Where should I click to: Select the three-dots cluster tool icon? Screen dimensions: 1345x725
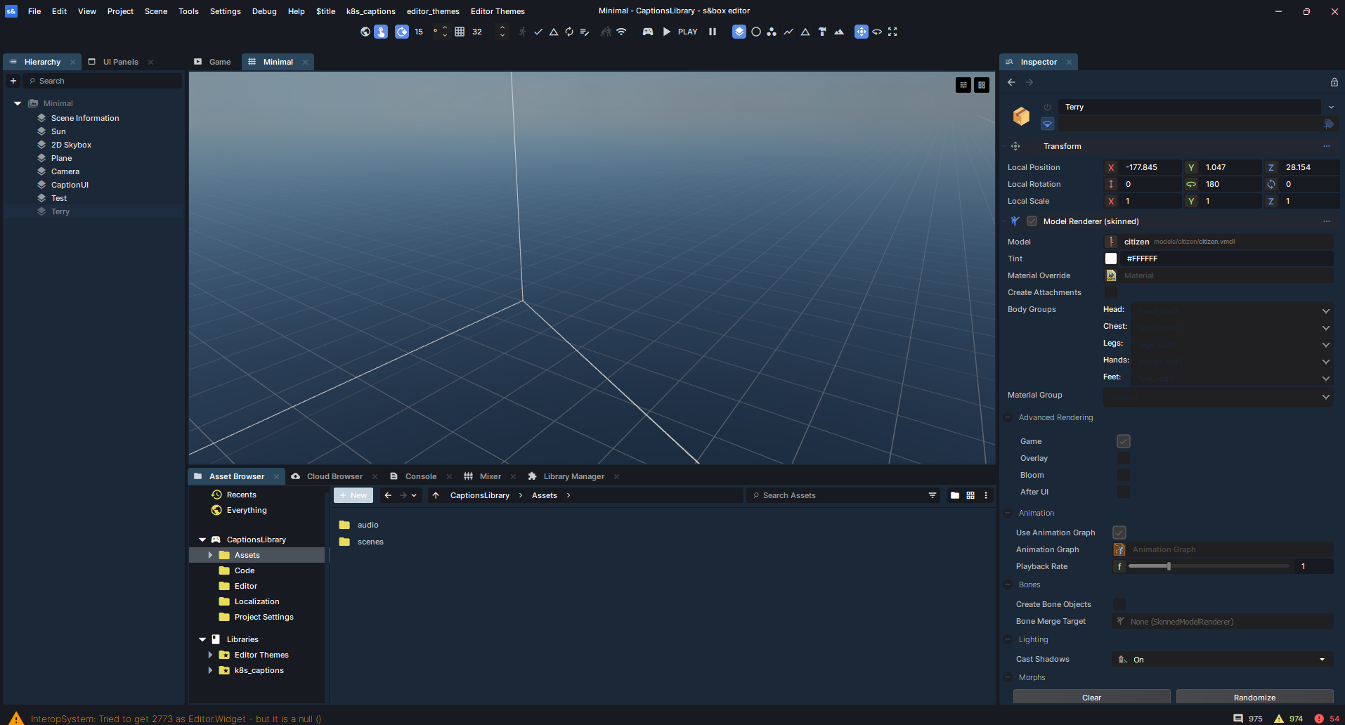[x=772, y=32]
